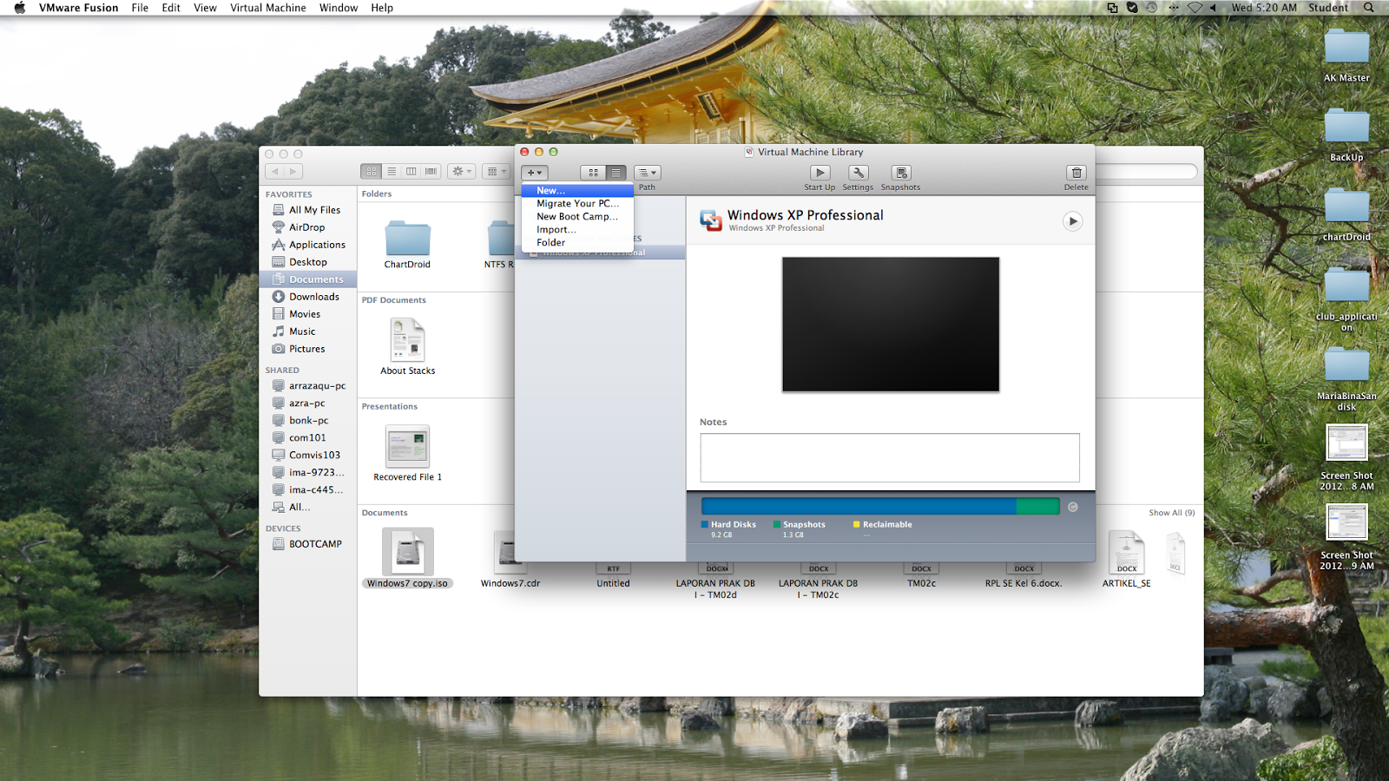Select Desktop in Finder sidebar
The height and width of the screenshot is (781, 1389).
[x=308, y=262]
